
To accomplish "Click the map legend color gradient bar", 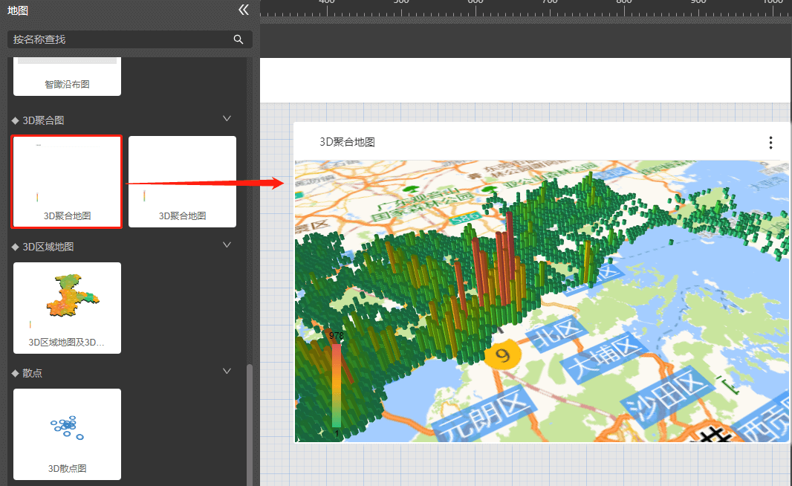I will coord(337,385).
